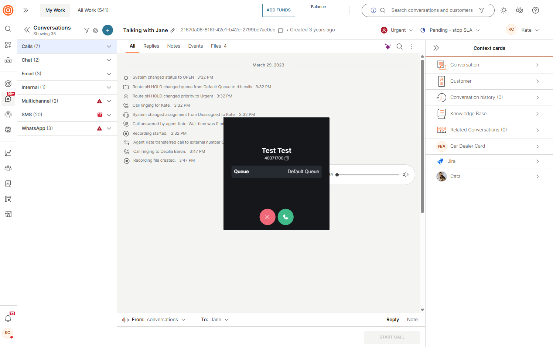This screenshot has width=553, height=347.
Task: Edit the conversation title pencil icon
Action: (173, 31)
